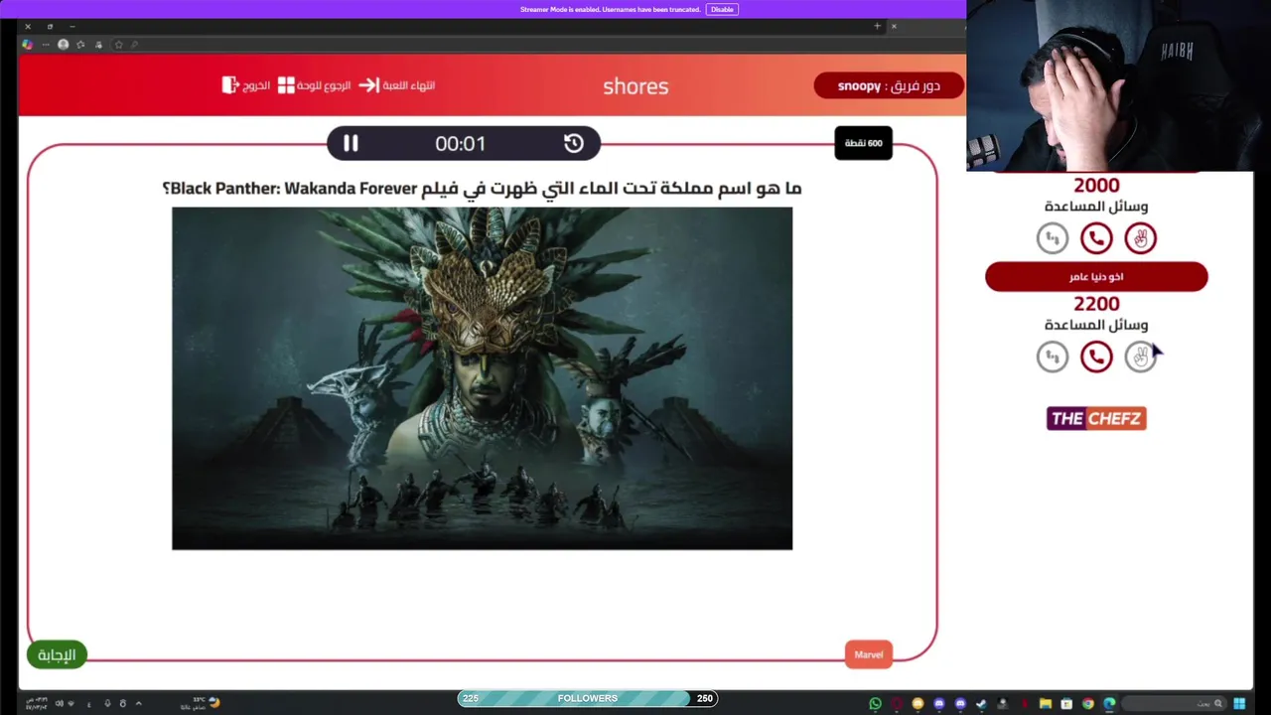Use two-fingers lifeline under score 2000
1271x715 pixels.
(x=1140, y=238)
